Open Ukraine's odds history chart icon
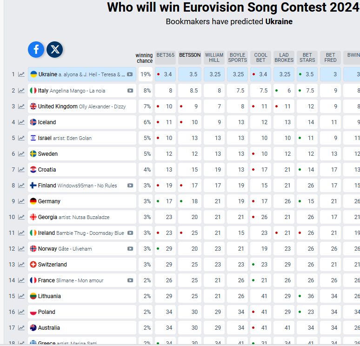Viewport: 360px width, 346px height. coord(21,74)
